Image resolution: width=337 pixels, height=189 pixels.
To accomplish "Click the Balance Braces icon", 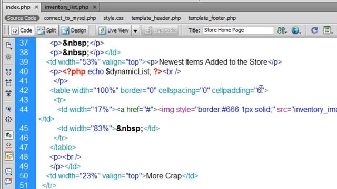I will point(8,119).
